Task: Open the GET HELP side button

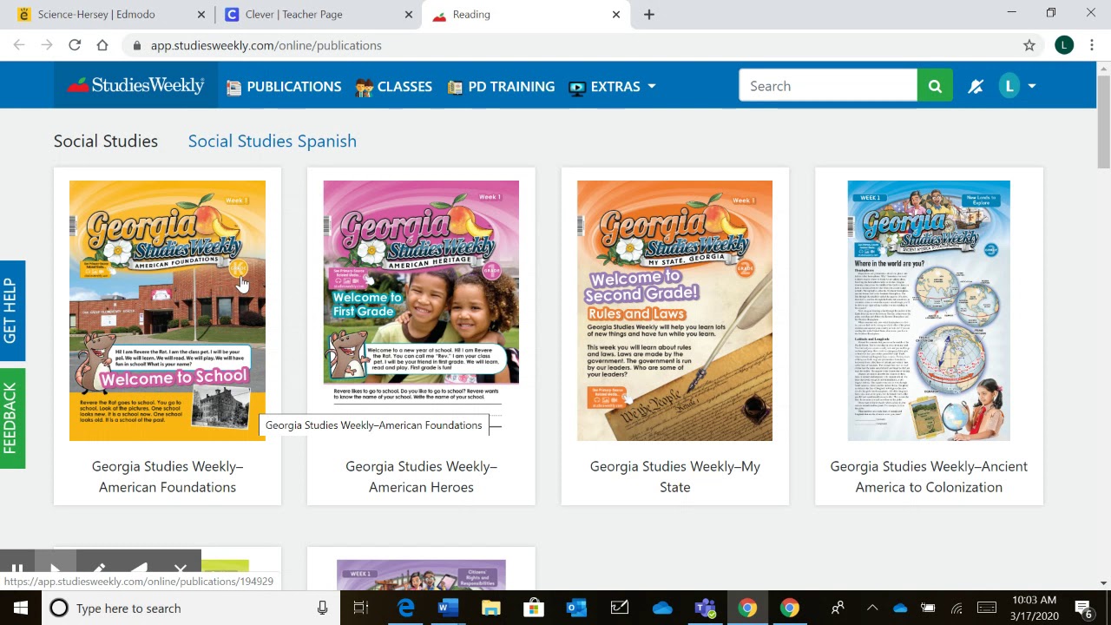Action: (x=12, y=311)
